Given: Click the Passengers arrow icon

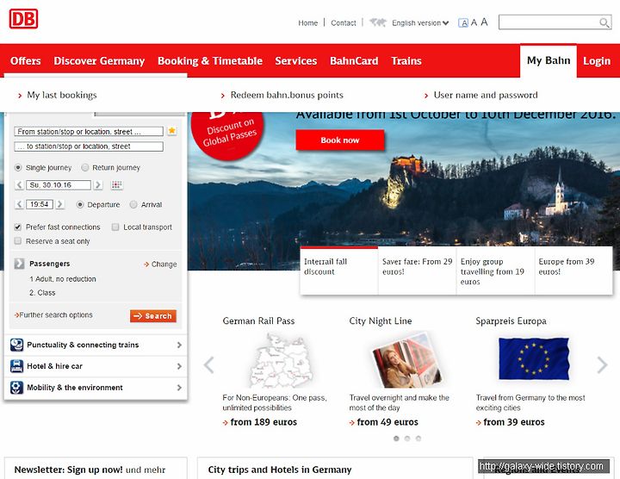Looking at the screenshot, I should [19, 264].
